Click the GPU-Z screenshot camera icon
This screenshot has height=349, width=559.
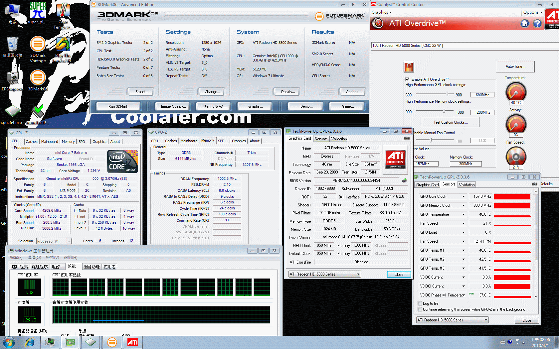coord(407,138)
